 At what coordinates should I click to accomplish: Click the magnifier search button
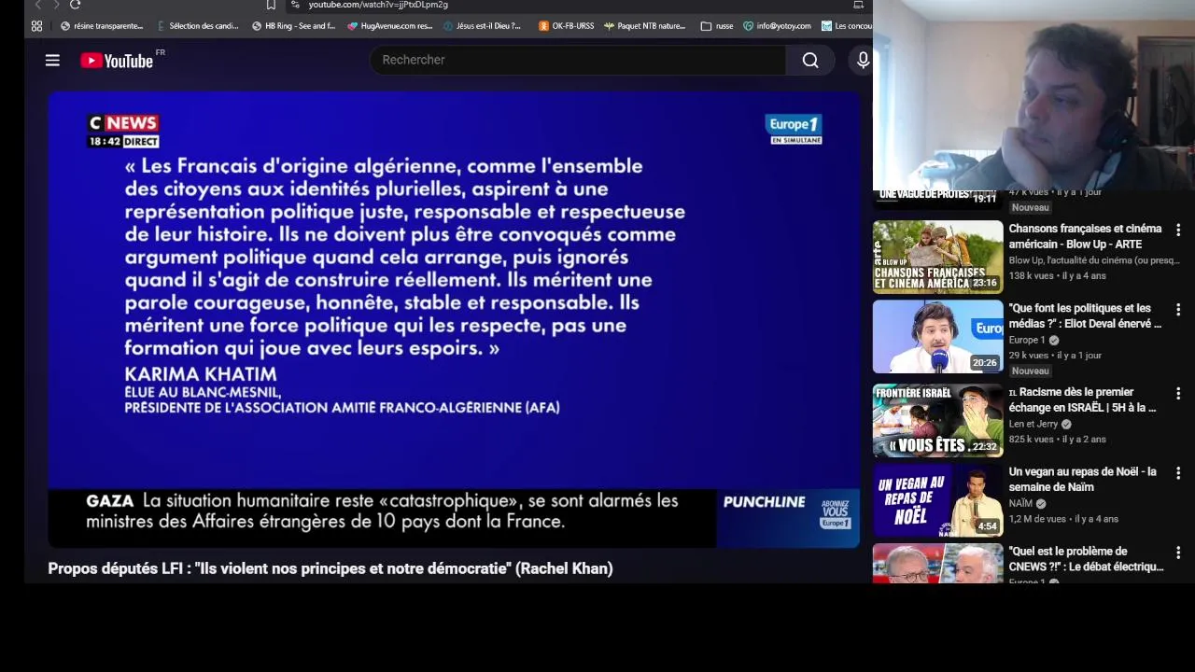pos(810,61)
